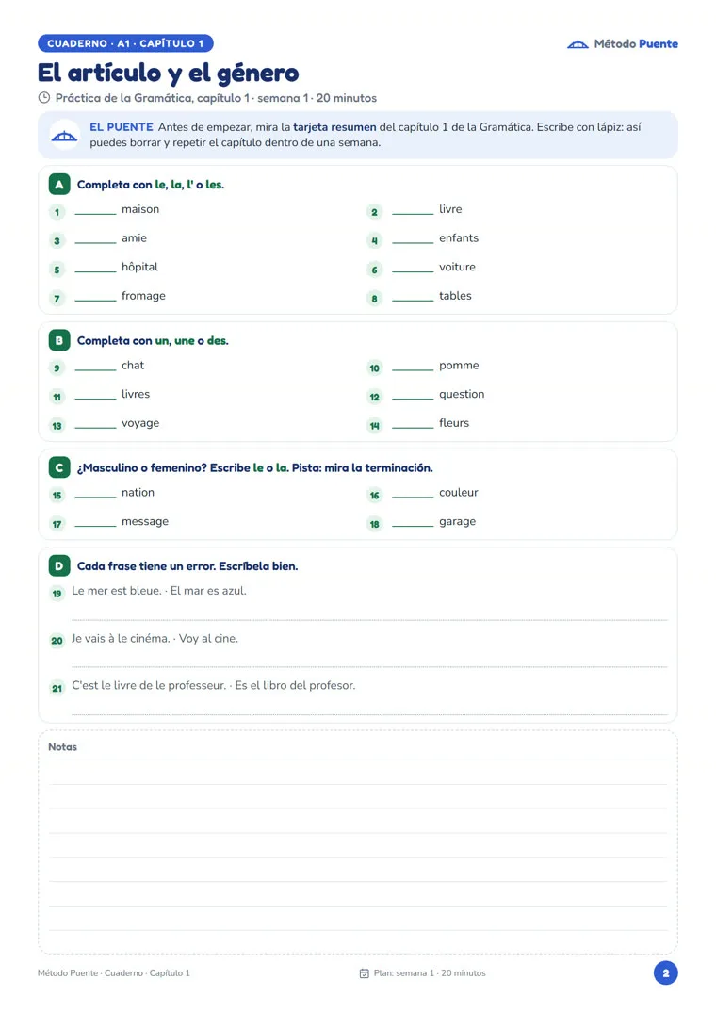The height and width of the screenshot is (1013, 716).
Task: Click the word couleur
Action: click(459, 492)
